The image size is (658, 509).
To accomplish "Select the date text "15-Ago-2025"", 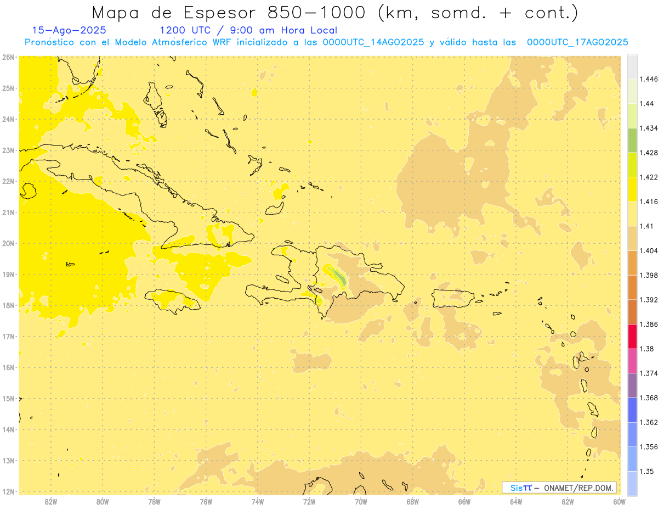I will coord(69,30).
